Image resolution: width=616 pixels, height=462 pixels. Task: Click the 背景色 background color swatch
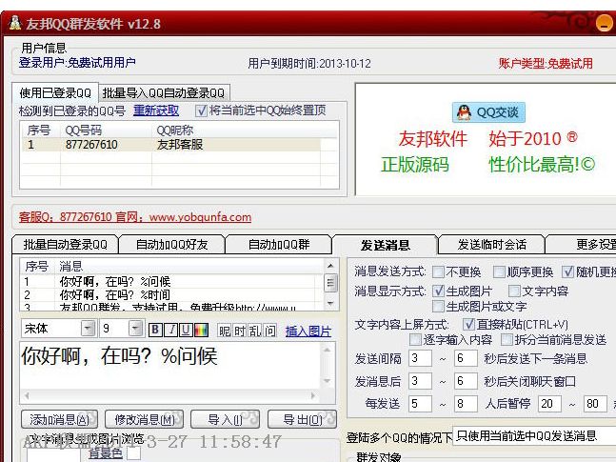(133, 454)
